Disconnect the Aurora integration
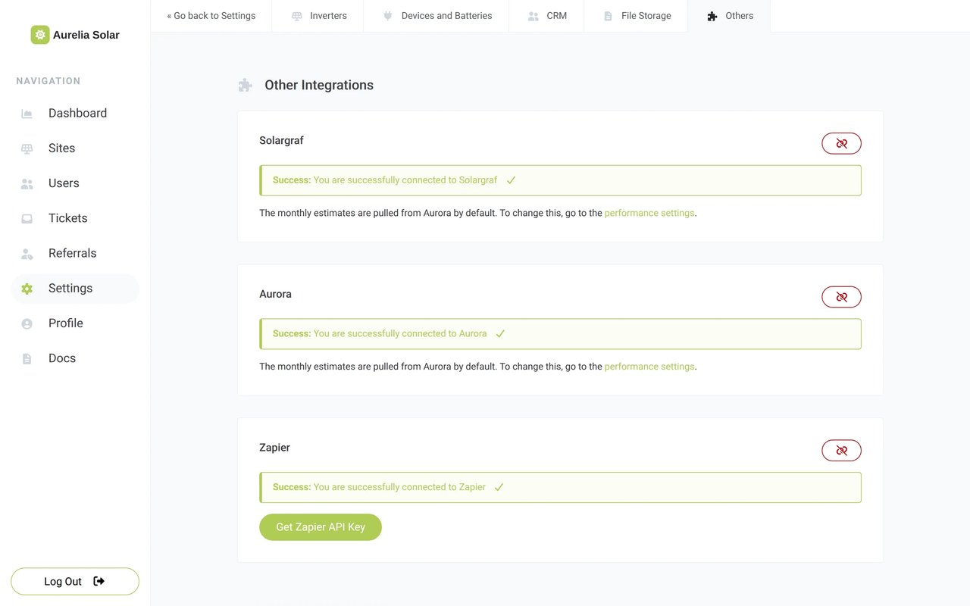Viewport: 970px width, 606px height. [841, 297]
